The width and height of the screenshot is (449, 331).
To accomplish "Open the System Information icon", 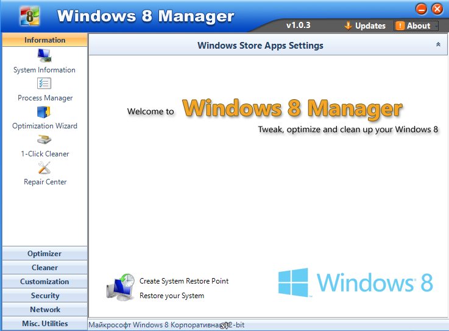I will 44,55.
